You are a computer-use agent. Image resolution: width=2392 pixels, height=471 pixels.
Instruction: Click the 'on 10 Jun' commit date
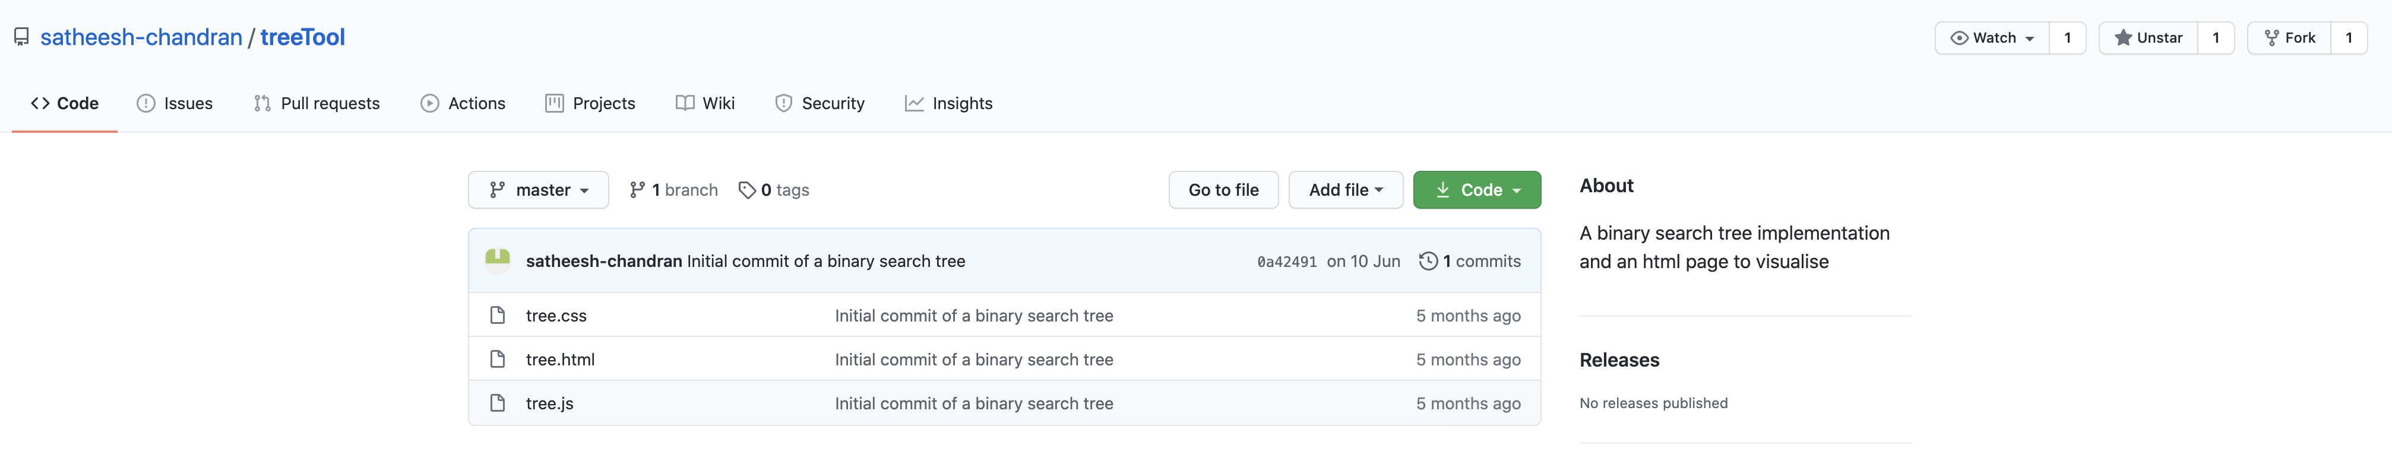1363,262
